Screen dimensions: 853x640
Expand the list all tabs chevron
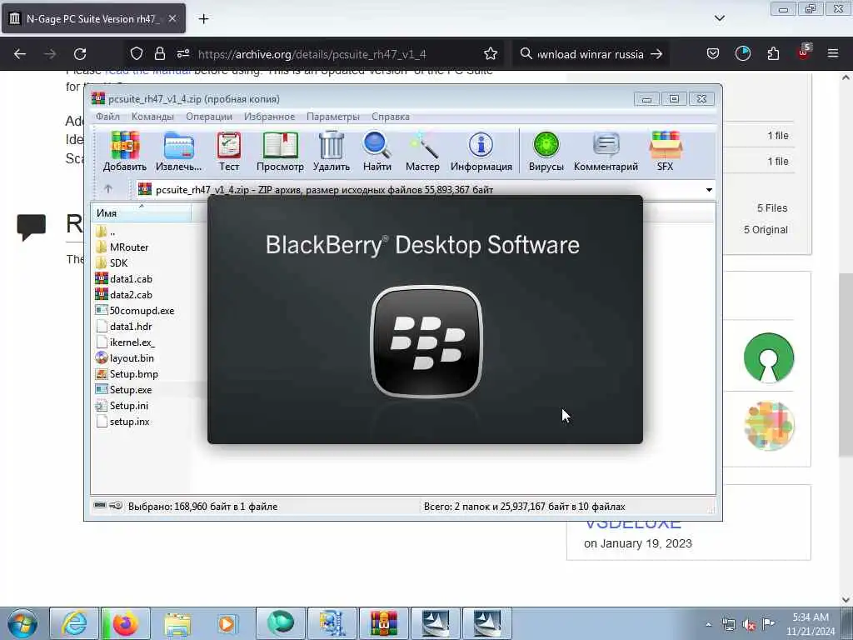(719, 18)
